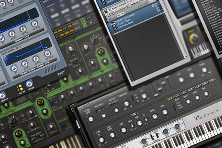Click the Delay Time knob in VTO Two
The width and height of the screenshot is (222, 148).
31,112
